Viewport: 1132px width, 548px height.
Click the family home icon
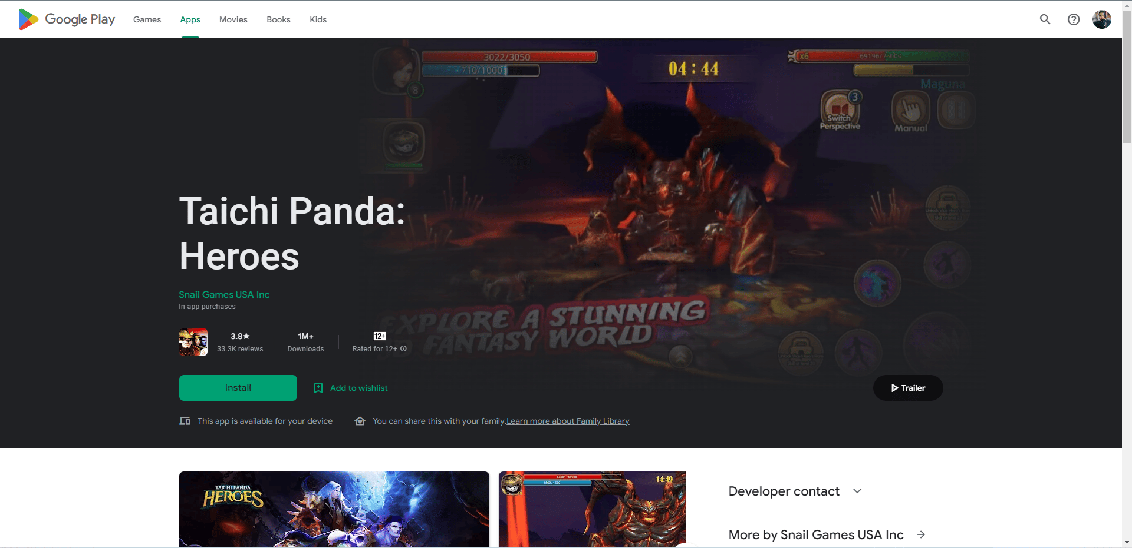coord(360,421)
